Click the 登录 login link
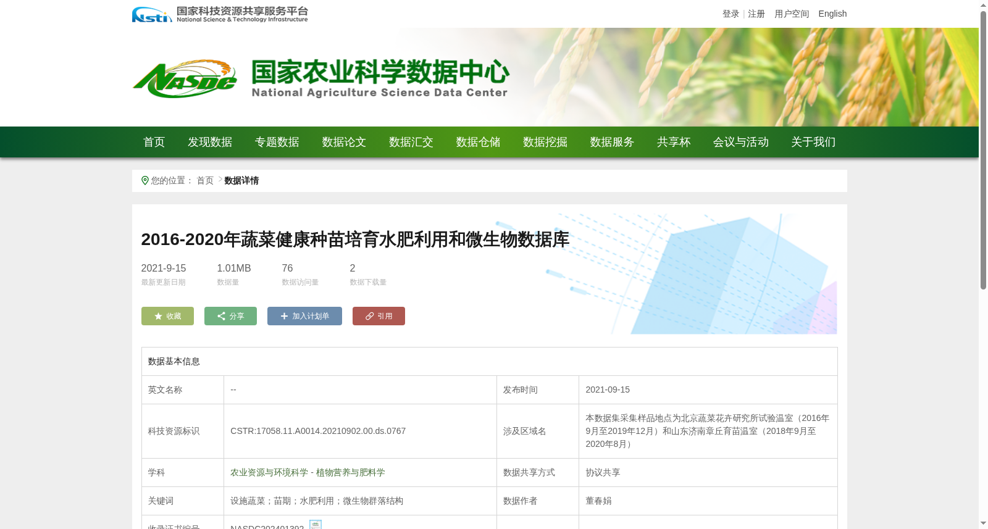 731,14
